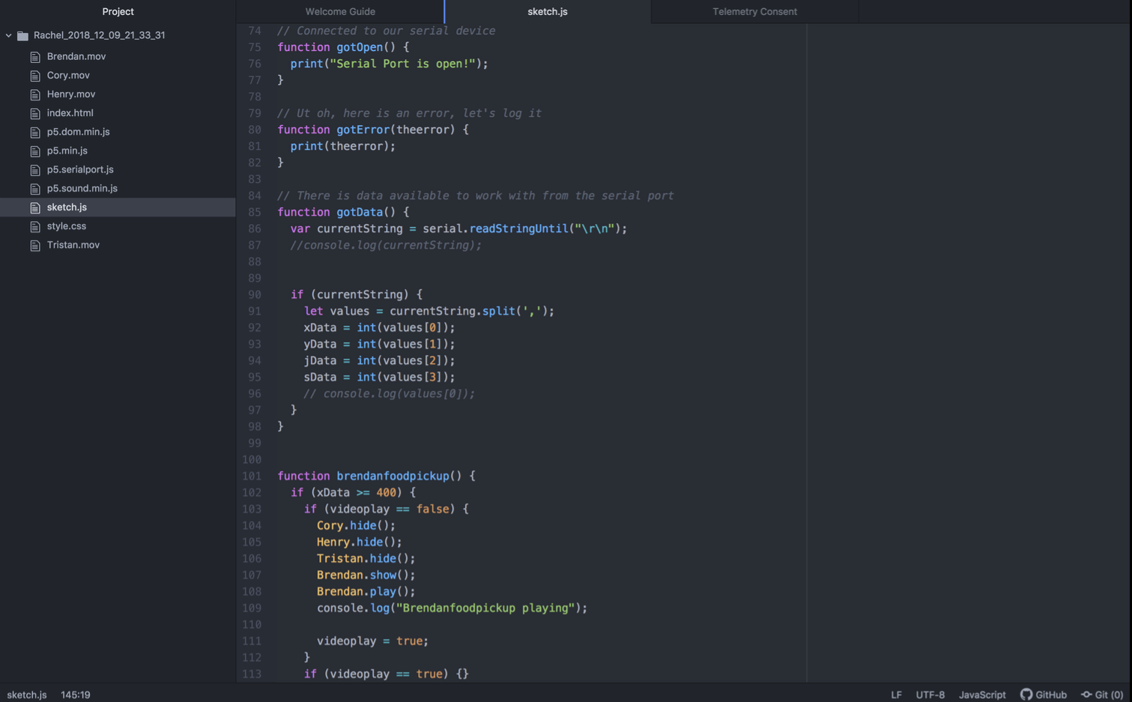Click the Henry.mov file icon
Screen dimensions: 1132x702
[35, 94]
